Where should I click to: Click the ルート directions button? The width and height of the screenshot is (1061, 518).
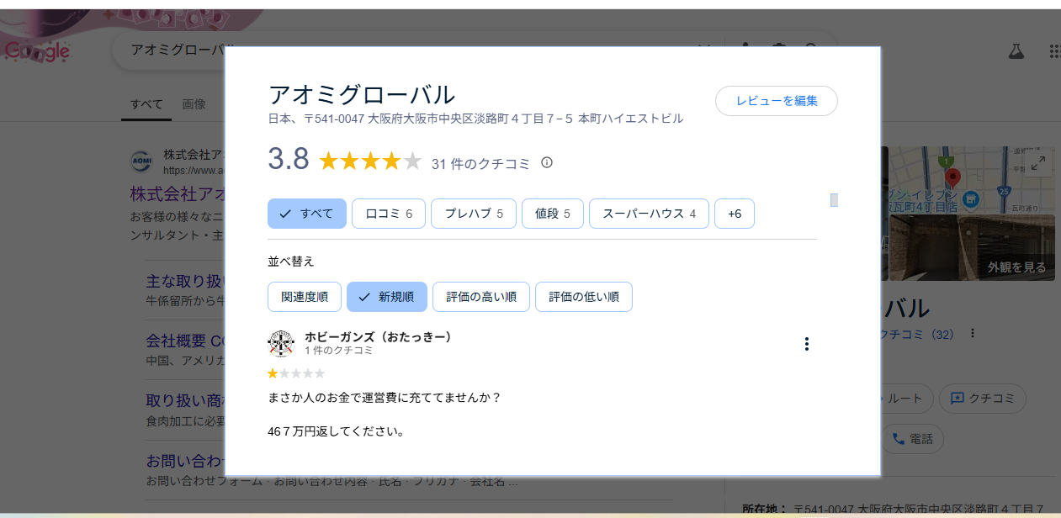point(906,399)
